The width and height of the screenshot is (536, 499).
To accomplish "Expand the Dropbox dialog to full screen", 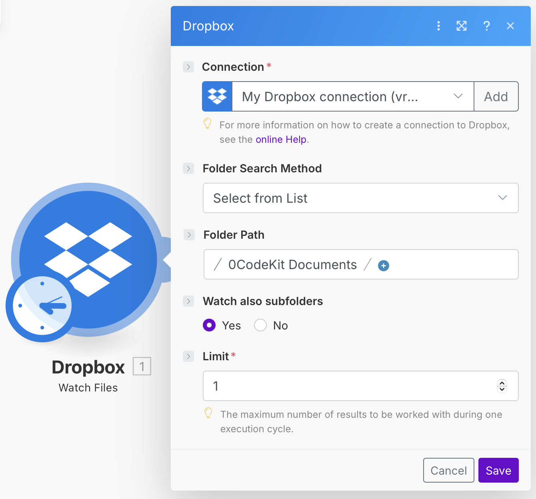I will (x=462, y=26).
